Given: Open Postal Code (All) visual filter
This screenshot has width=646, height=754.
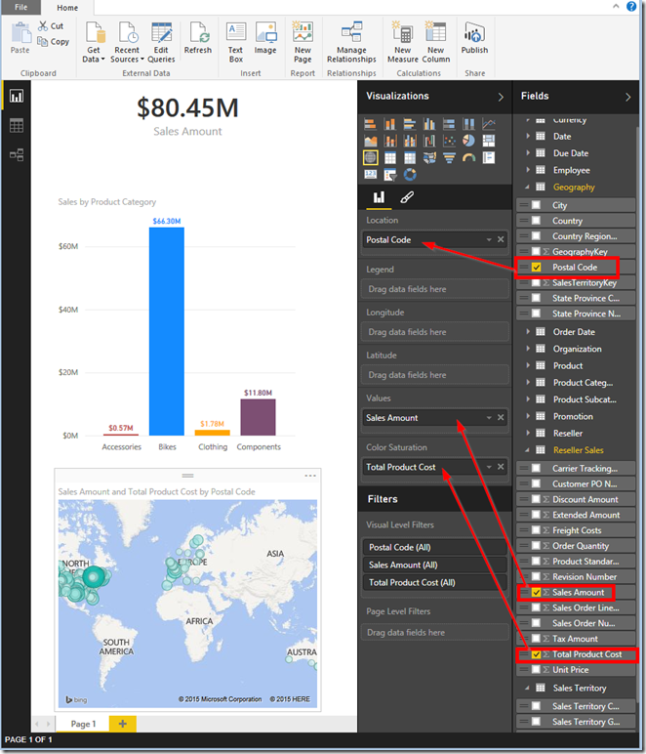Looking at the screenshot, I should click(x=434, y=547).
